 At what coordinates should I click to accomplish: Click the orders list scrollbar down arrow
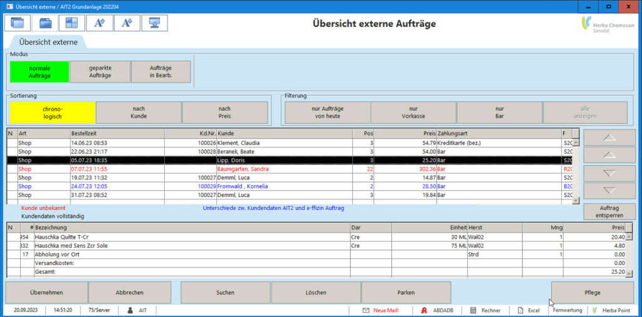pyautogui.click(x=576, y=201)
